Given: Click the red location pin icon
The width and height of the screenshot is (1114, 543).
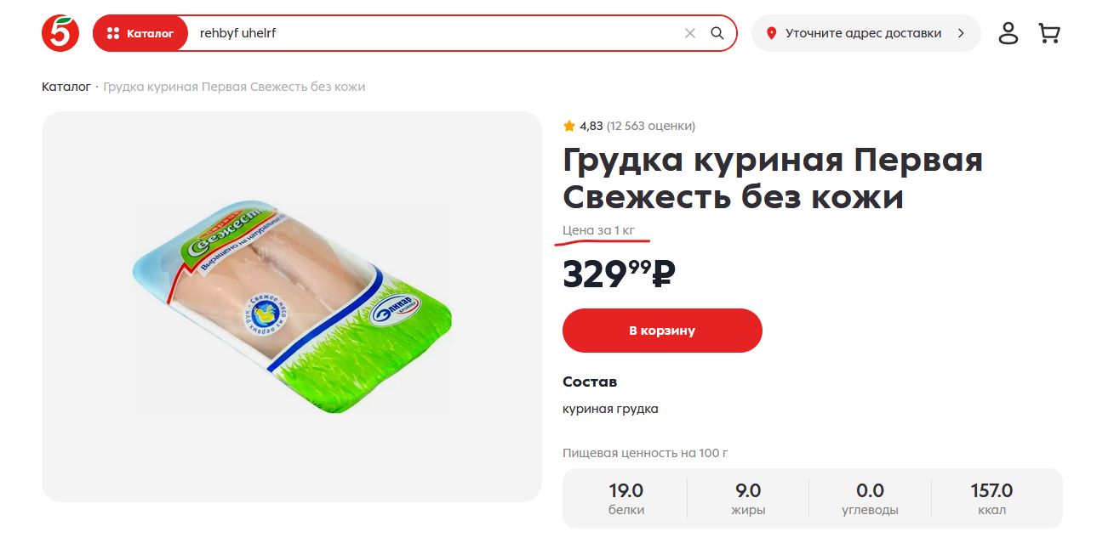Looking at the screenshot, I should click(772, 33).
